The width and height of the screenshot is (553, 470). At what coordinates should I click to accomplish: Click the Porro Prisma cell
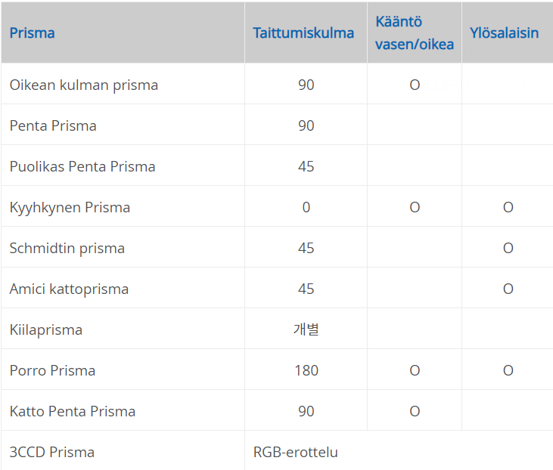click(x=52, y=370)
